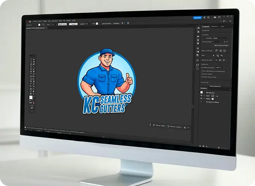The width and height of the screenshot is (255, 186).
Task: Click the Home icon in the top bar
Action: point(30,21)
